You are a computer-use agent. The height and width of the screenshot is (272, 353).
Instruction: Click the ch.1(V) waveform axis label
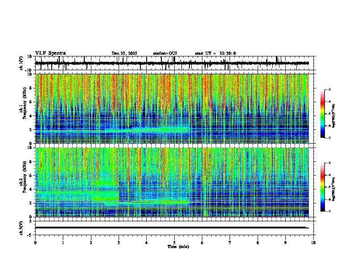(21, 63)
